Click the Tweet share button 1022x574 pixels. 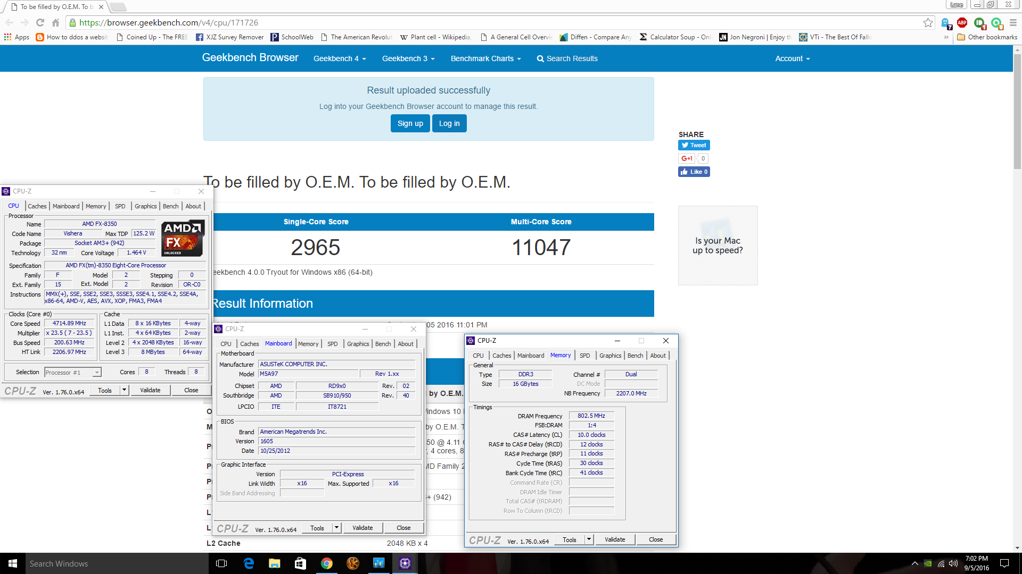pos(694,145)
